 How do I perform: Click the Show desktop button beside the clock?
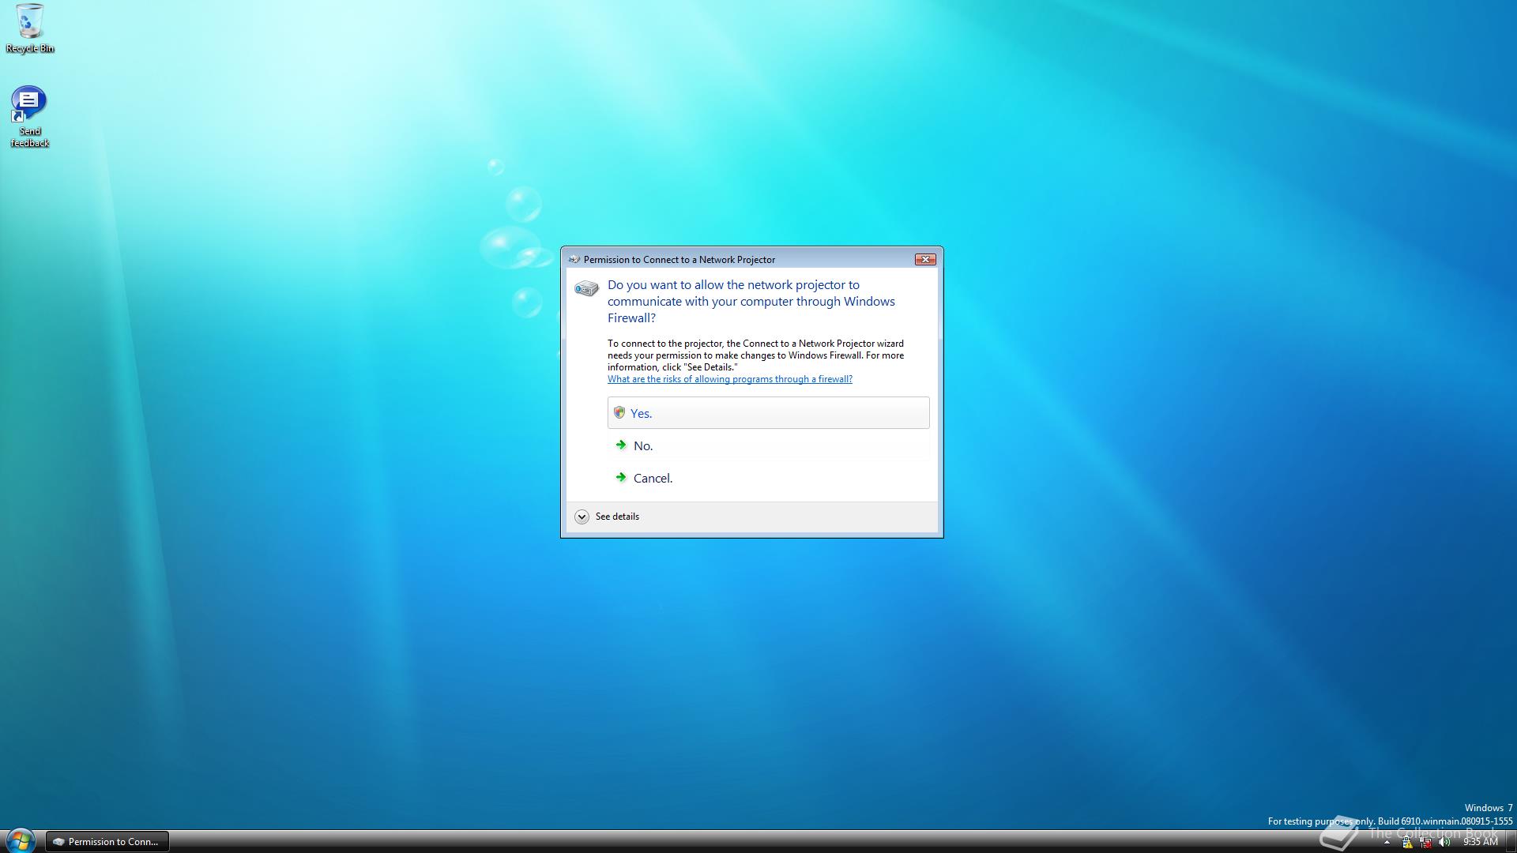1511,841
